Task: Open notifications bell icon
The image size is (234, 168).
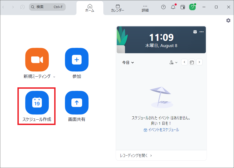Action: point(173,7)
